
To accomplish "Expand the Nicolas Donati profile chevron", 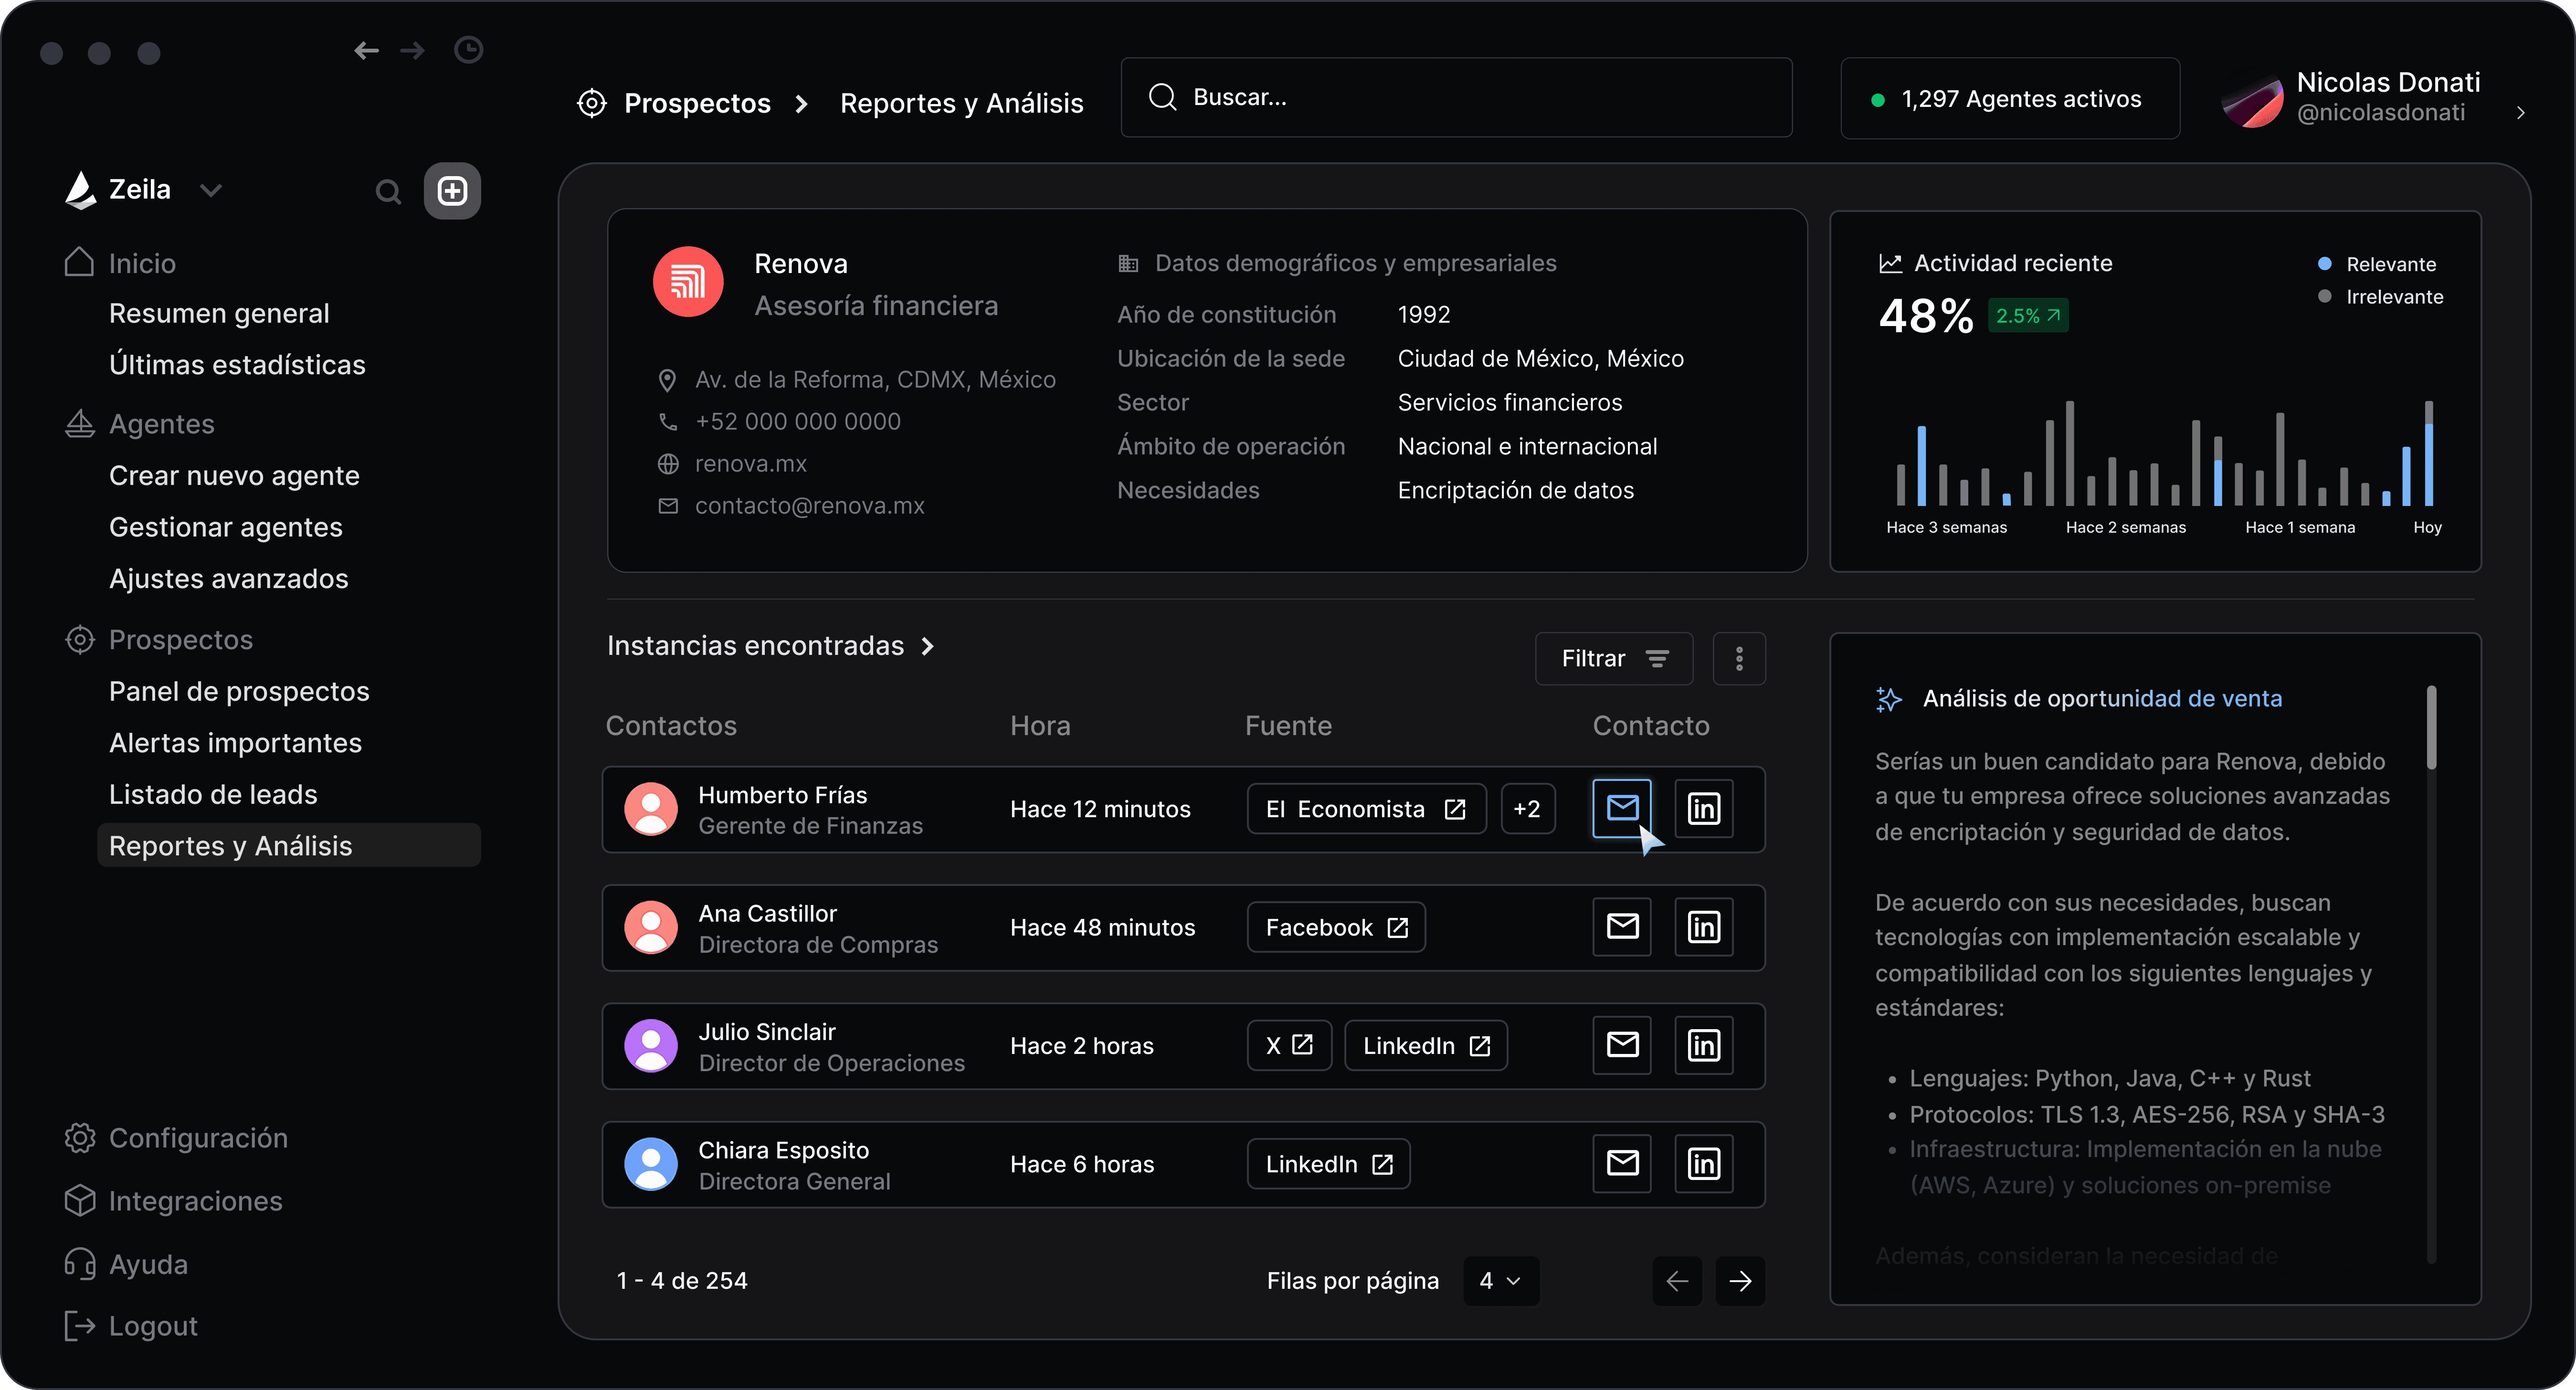I will [x=2521, y=113].
